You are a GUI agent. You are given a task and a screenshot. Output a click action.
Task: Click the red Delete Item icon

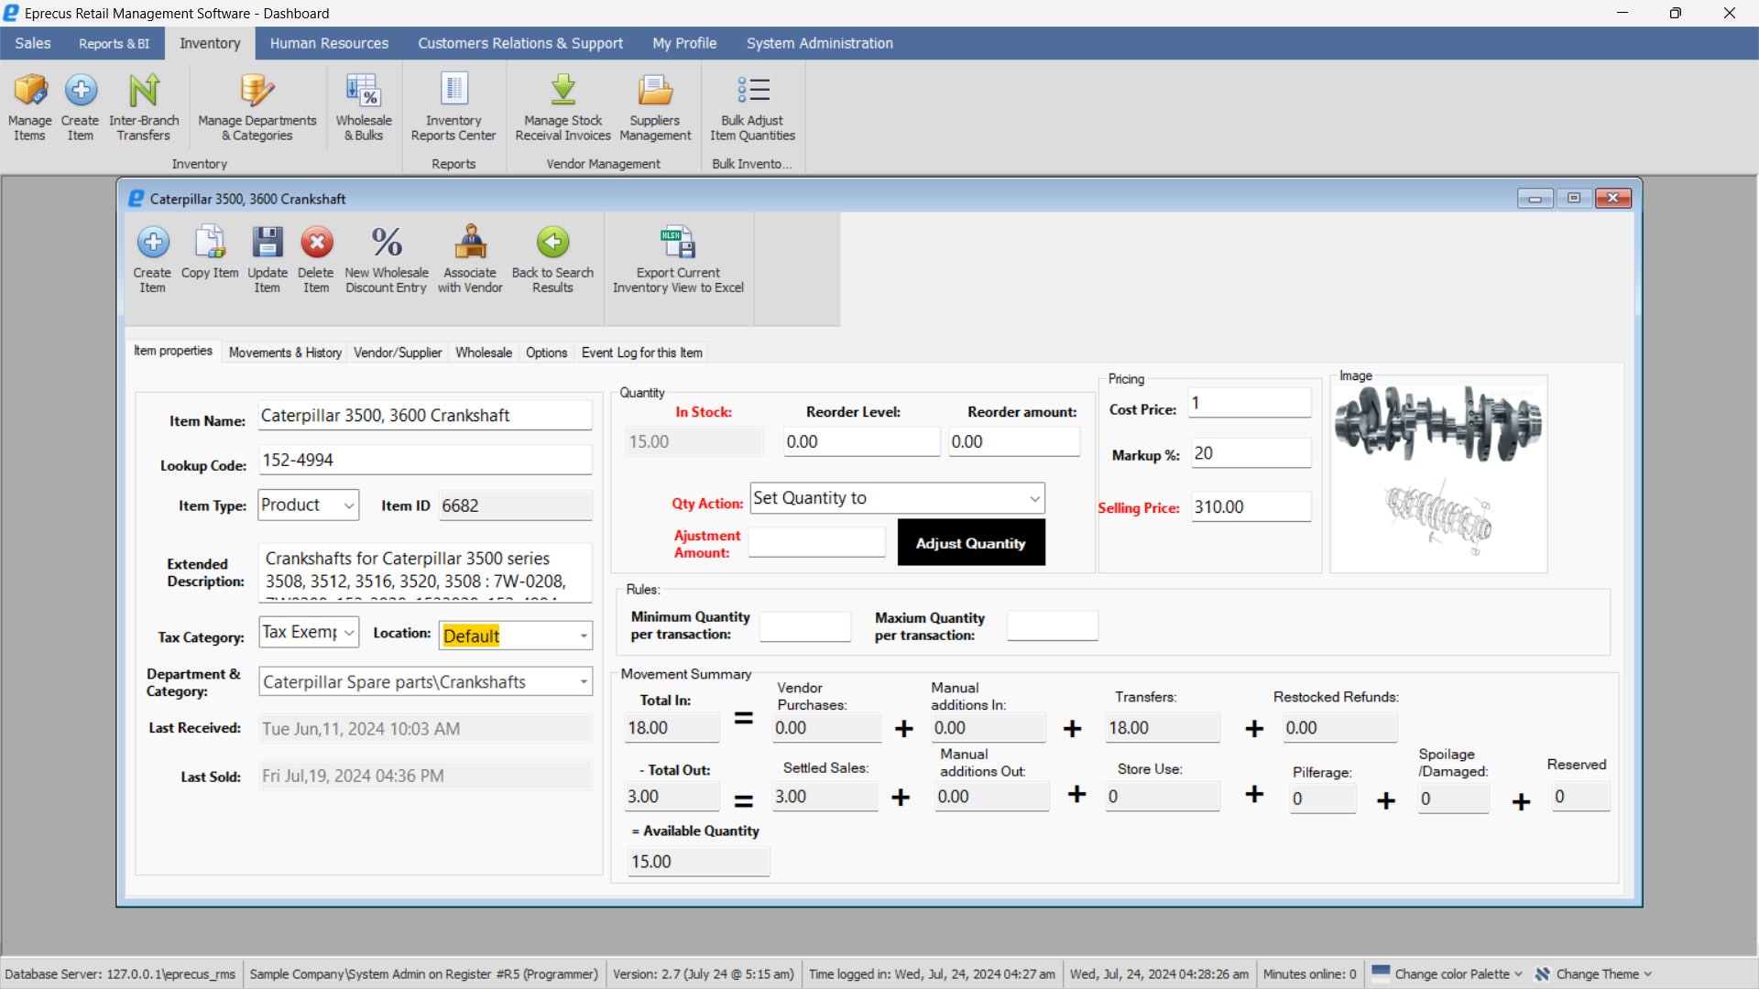pos(317,243)
